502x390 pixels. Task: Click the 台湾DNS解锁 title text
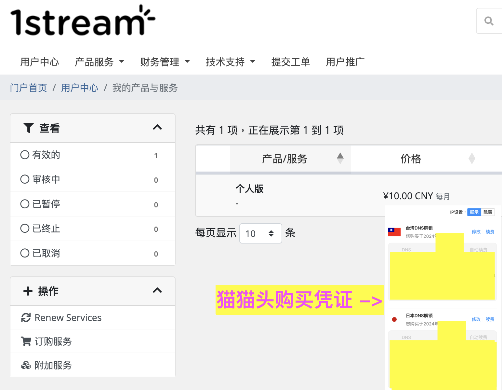click(419, 228)
